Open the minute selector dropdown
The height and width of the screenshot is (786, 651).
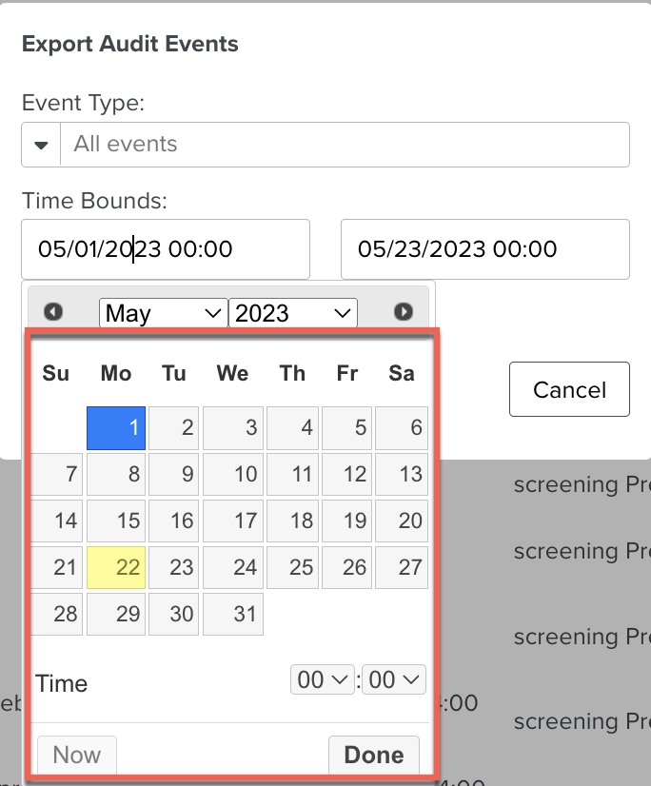394,679
